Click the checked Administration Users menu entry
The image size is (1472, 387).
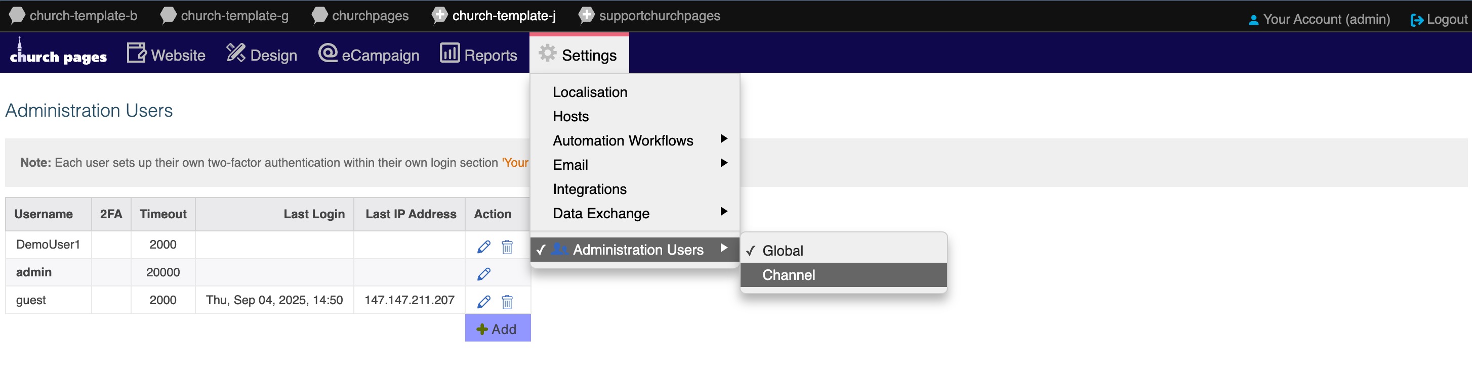(x=637, y=250)
